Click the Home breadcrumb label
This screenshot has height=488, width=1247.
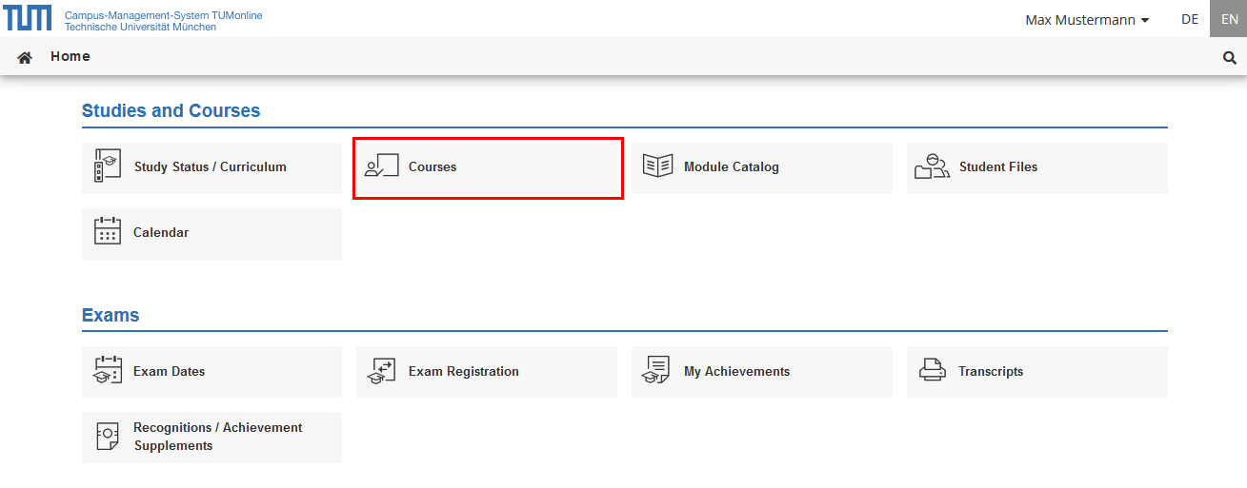[x=70, y=57]
